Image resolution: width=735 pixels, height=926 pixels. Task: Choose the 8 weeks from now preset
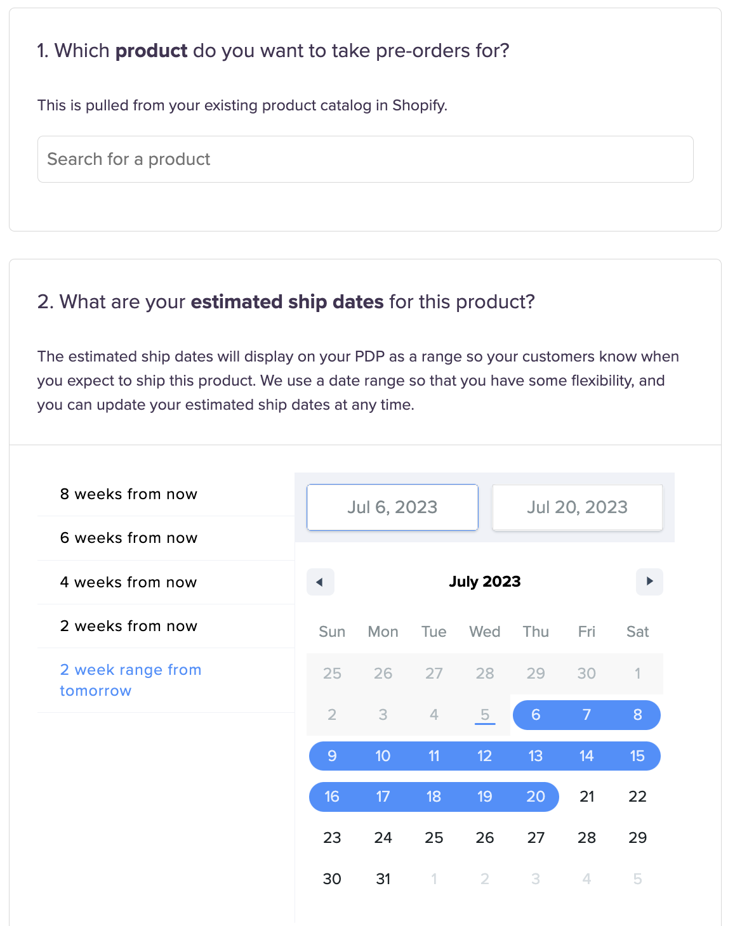click(129, 494)
